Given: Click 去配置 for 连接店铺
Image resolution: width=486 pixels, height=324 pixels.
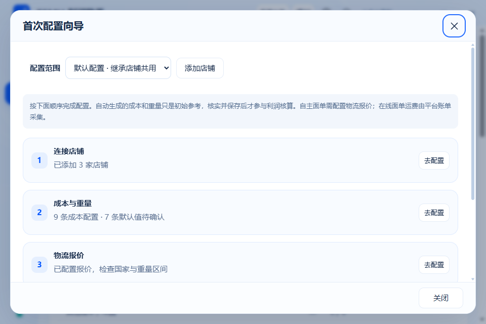Looking at the screenshot, I should [434, 160].
